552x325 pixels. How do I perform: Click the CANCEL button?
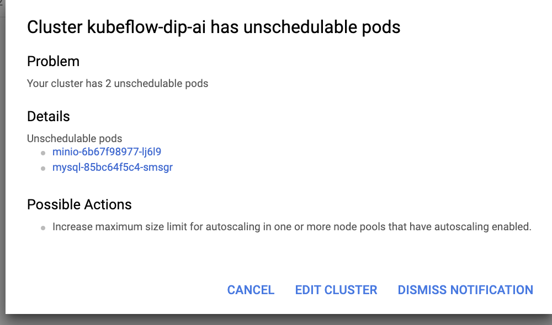point(251,290)
